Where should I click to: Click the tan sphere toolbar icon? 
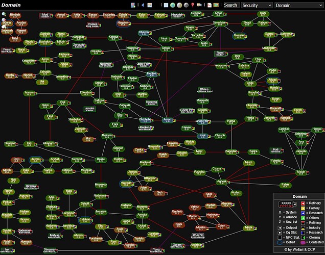click(179, 5)
